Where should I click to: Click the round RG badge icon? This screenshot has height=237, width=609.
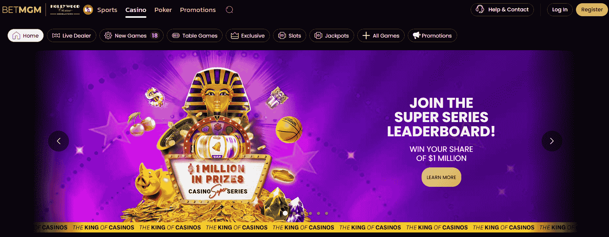tap(88, 10)
